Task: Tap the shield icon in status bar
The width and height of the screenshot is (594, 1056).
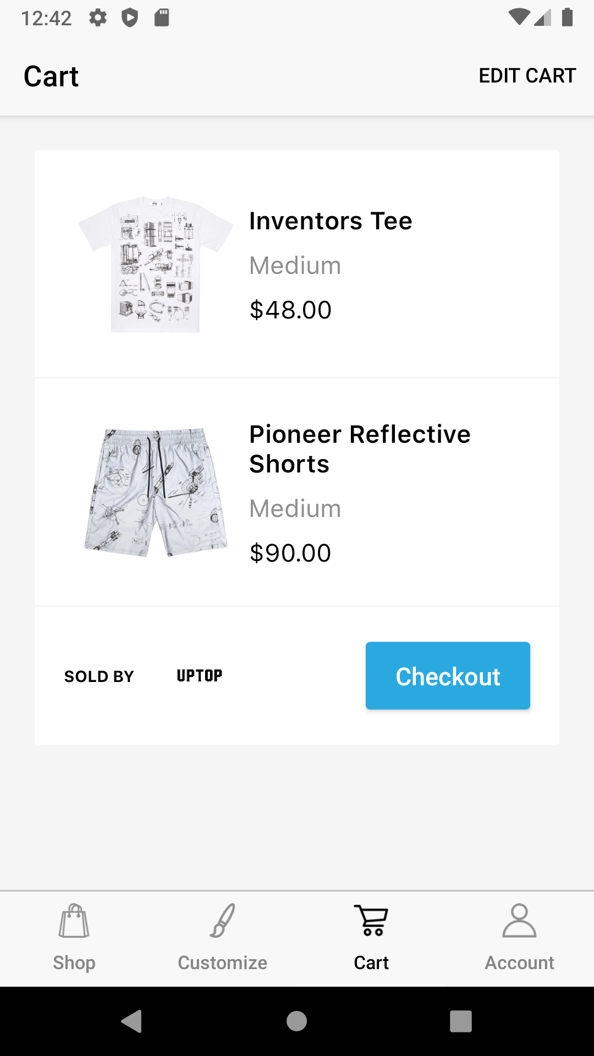Action: click(130, 18)
